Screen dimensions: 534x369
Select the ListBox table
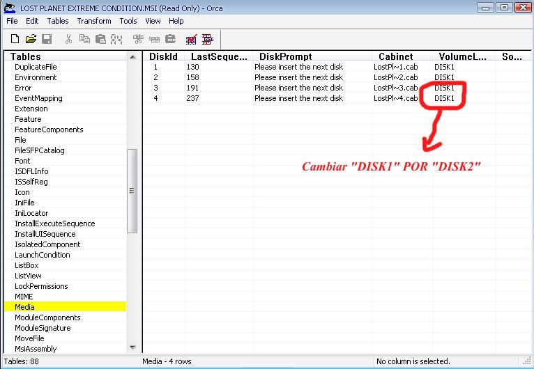point(26,266)
